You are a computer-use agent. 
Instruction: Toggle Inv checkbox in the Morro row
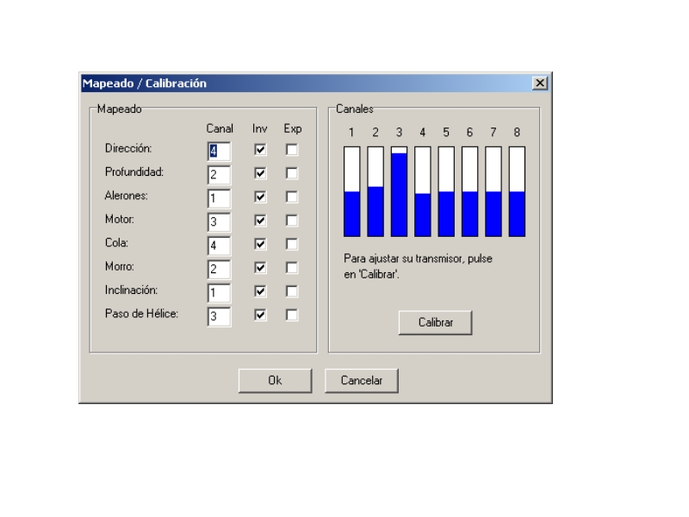[x=260, y=268]
